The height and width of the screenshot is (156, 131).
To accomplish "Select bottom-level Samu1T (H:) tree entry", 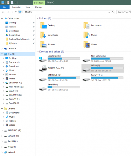I will [x=13, y=136].
